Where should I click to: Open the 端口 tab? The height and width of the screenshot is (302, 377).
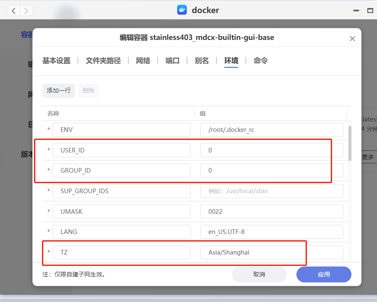click(173, 60)
